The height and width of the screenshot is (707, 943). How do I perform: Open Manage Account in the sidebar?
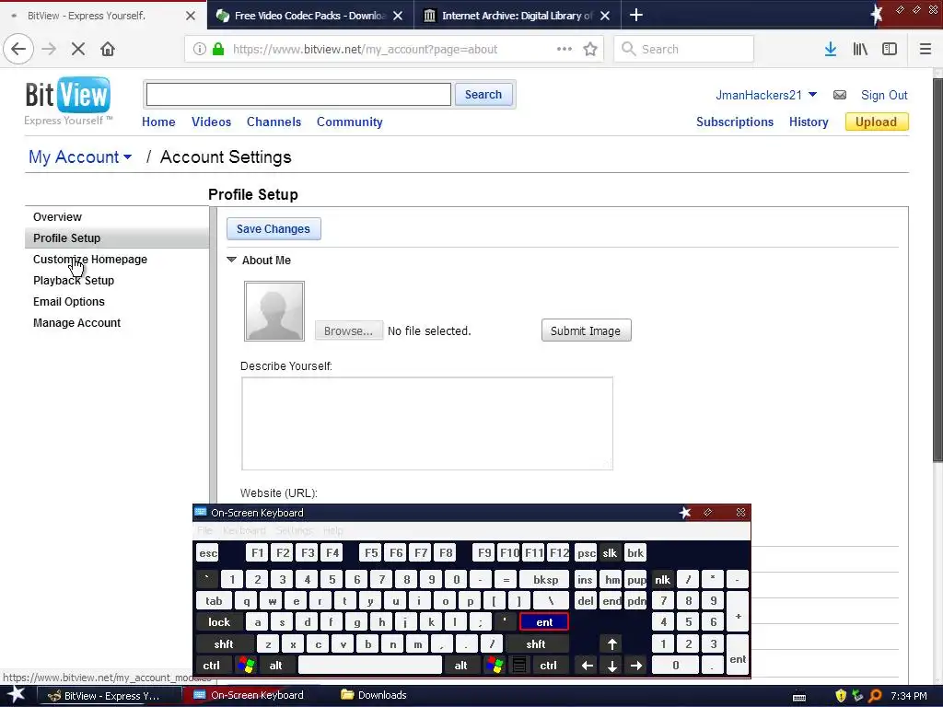coord(77,323)
